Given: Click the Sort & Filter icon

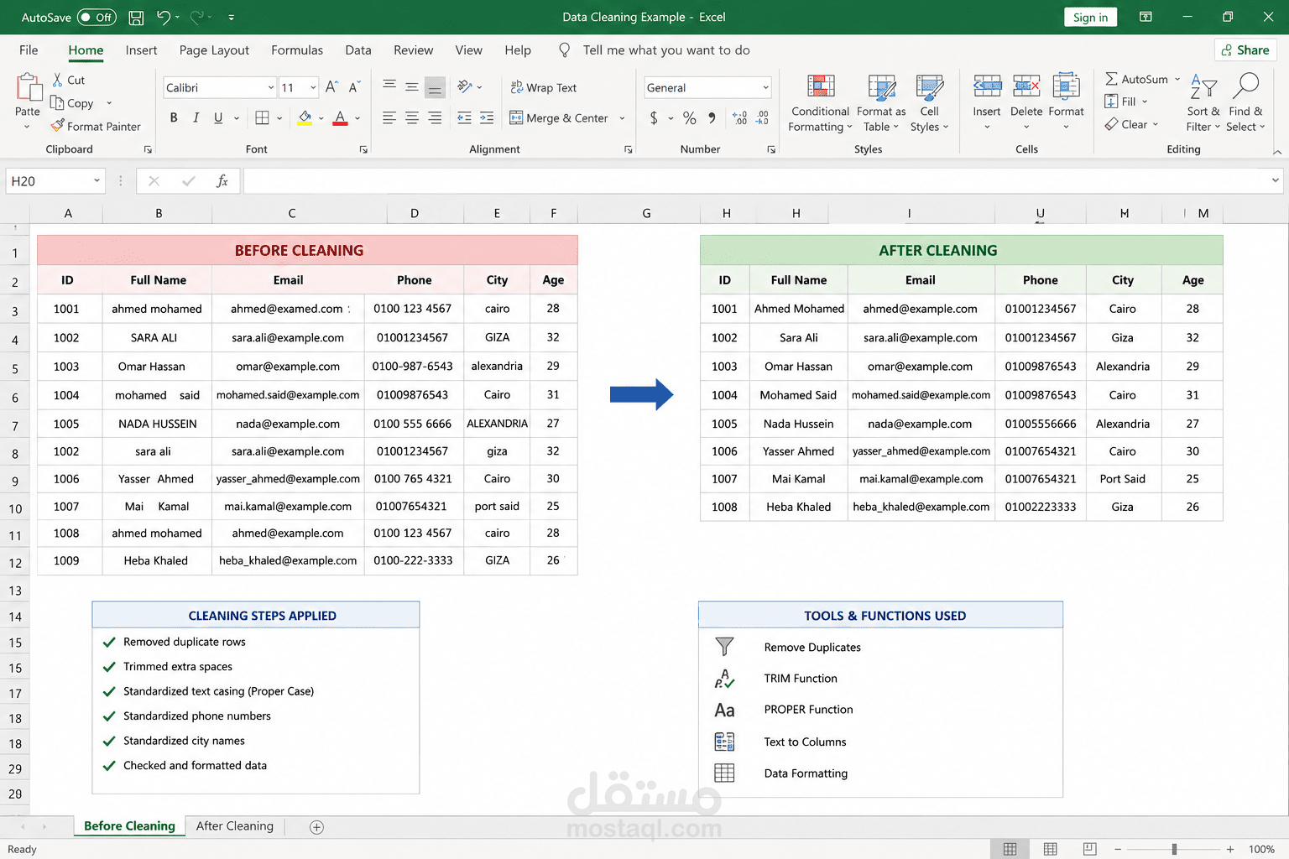Looking at the screenshot, I should point(1203,86).
